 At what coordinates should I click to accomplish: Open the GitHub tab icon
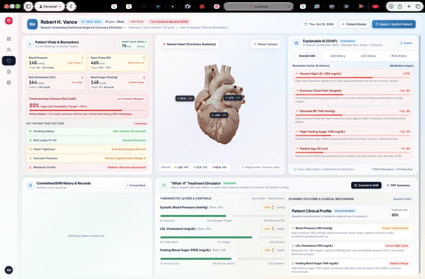187,6
